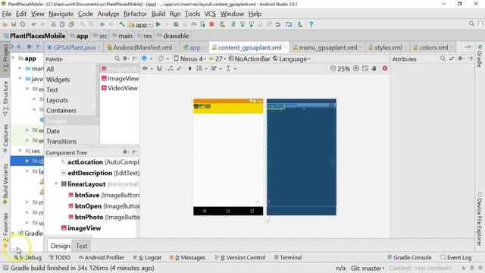This screenshot has height=273, width=485.
Task: Open the File menu
Action: (7, 14)
